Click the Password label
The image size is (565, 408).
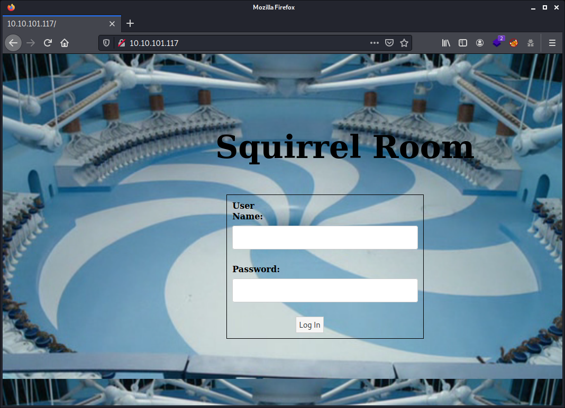pos(256,269)
